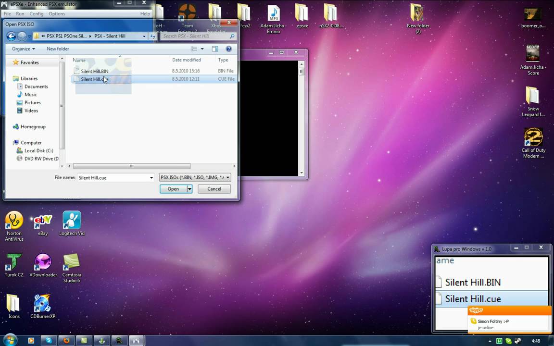Image resolution: width=554 pixels, height=346 pixels.
Task: Click the Date modified column header
Action: pyautogui.click(x=192, y=60)
